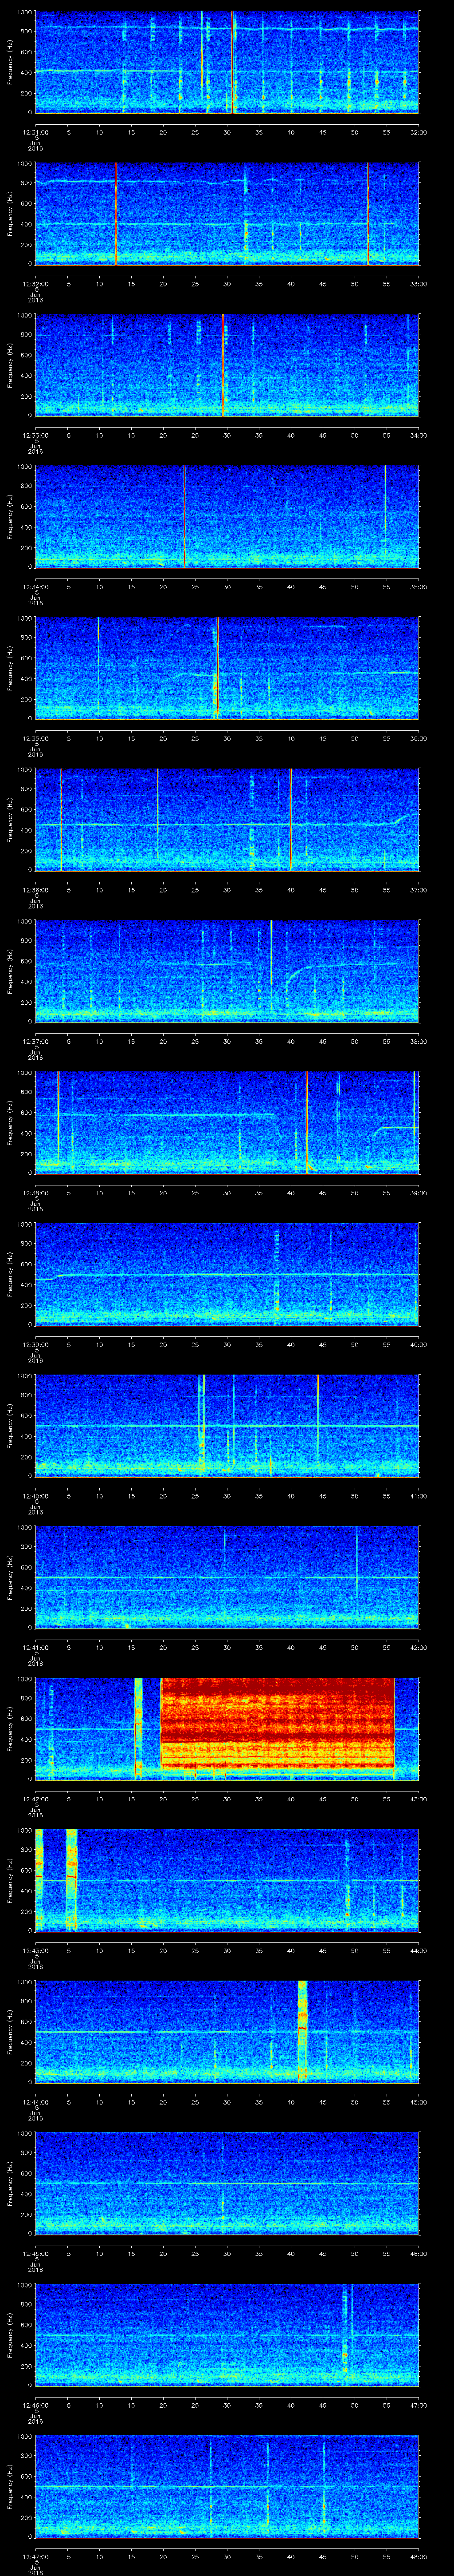Image resolution: width=454 pixels, height=2576 pixels.
Task: Click the 12:35:00 start time label
Action: (x=36, y=738)
